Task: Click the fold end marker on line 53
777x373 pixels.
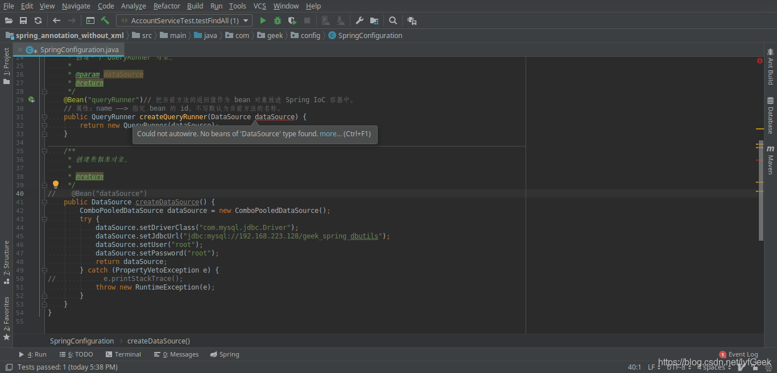Action: (x=44, y=304)
